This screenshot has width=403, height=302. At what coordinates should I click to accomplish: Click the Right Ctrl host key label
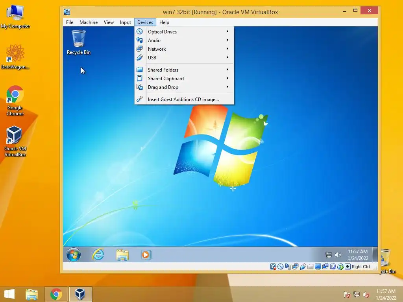point(360,267)
